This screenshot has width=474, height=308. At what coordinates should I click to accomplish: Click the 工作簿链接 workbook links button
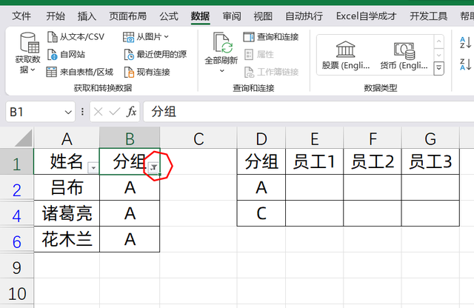272,72
